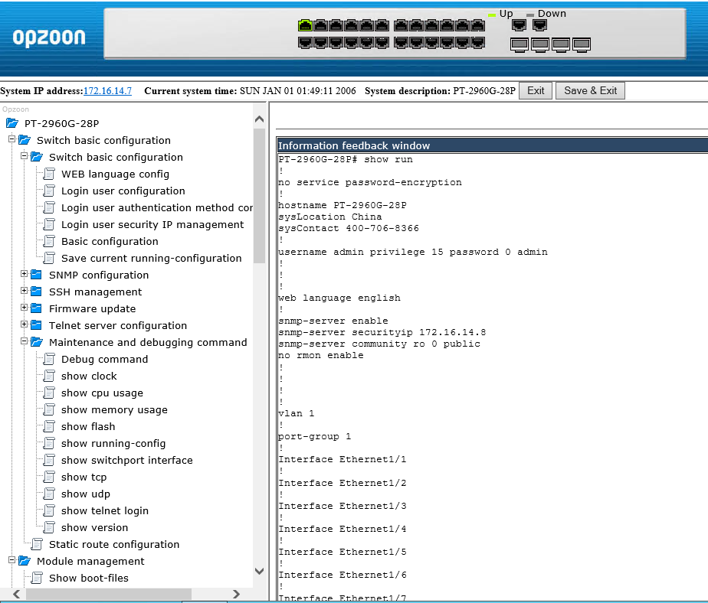Screen dimensions: 708x603
Task: Click the show memory usage page icon
Action: pos(49,409)
